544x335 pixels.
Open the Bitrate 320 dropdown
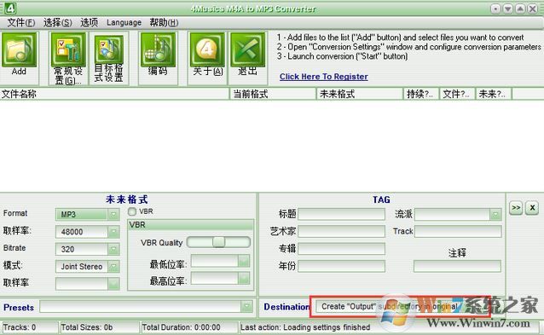(x=113, y=250)
